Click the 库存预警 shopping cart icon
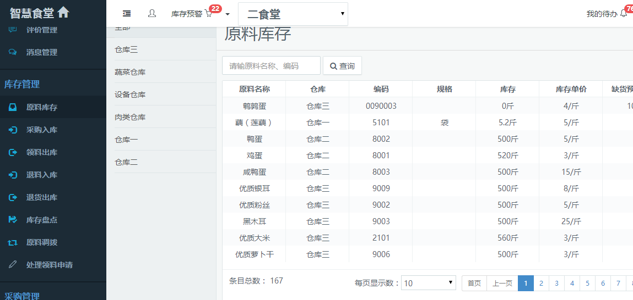This screenshot has width=633, height=300. [208, 14]
